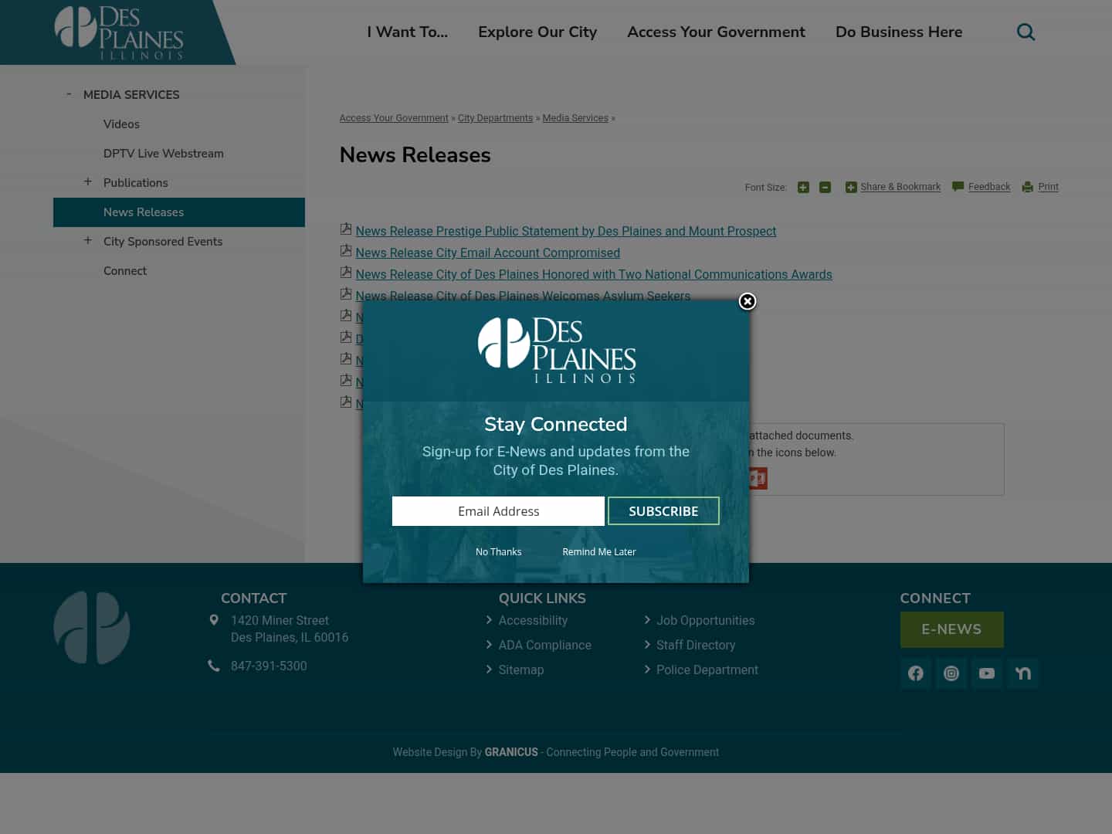Open the Sitemap quick link
Screen dimensions: 1112x834
point(521,670)
